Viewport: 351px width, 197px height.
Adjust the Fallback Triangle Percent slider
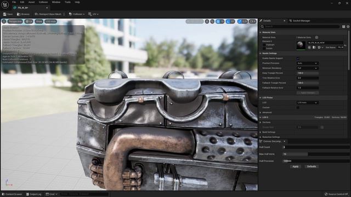308,83
